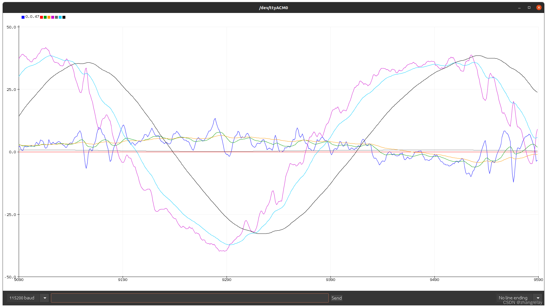This screenshot has height=308, width=547.
Task: Click the magenta legend color square
Action: [53, 17]
